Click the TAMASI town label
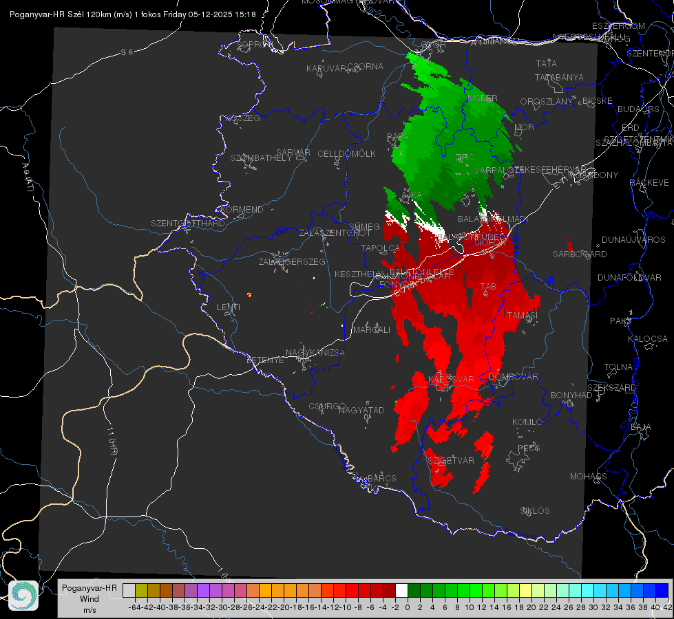The width and height of the screenshot is (674, 619). tap(523, 315)
